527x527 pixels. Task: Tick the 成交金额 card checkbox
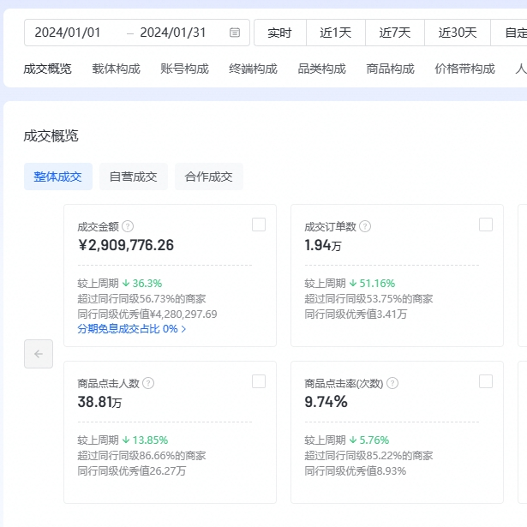coord(259,225)
